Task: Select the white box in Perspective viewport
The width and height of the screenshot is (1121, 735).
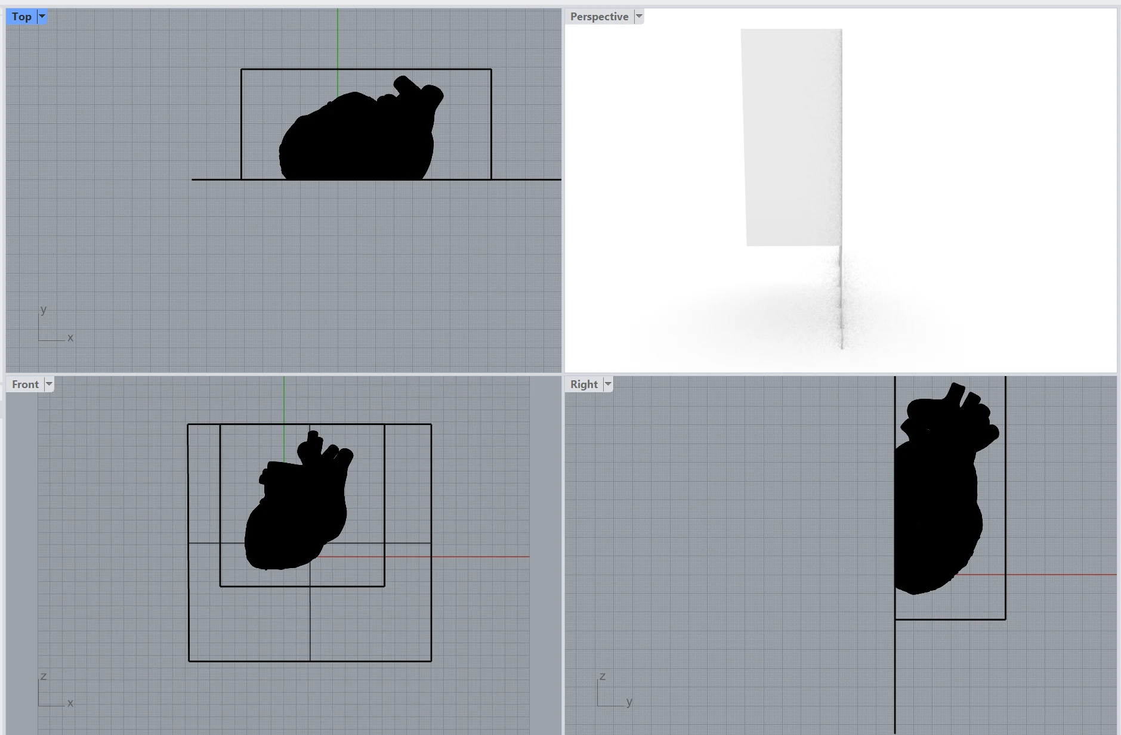Action: [792, 137]
